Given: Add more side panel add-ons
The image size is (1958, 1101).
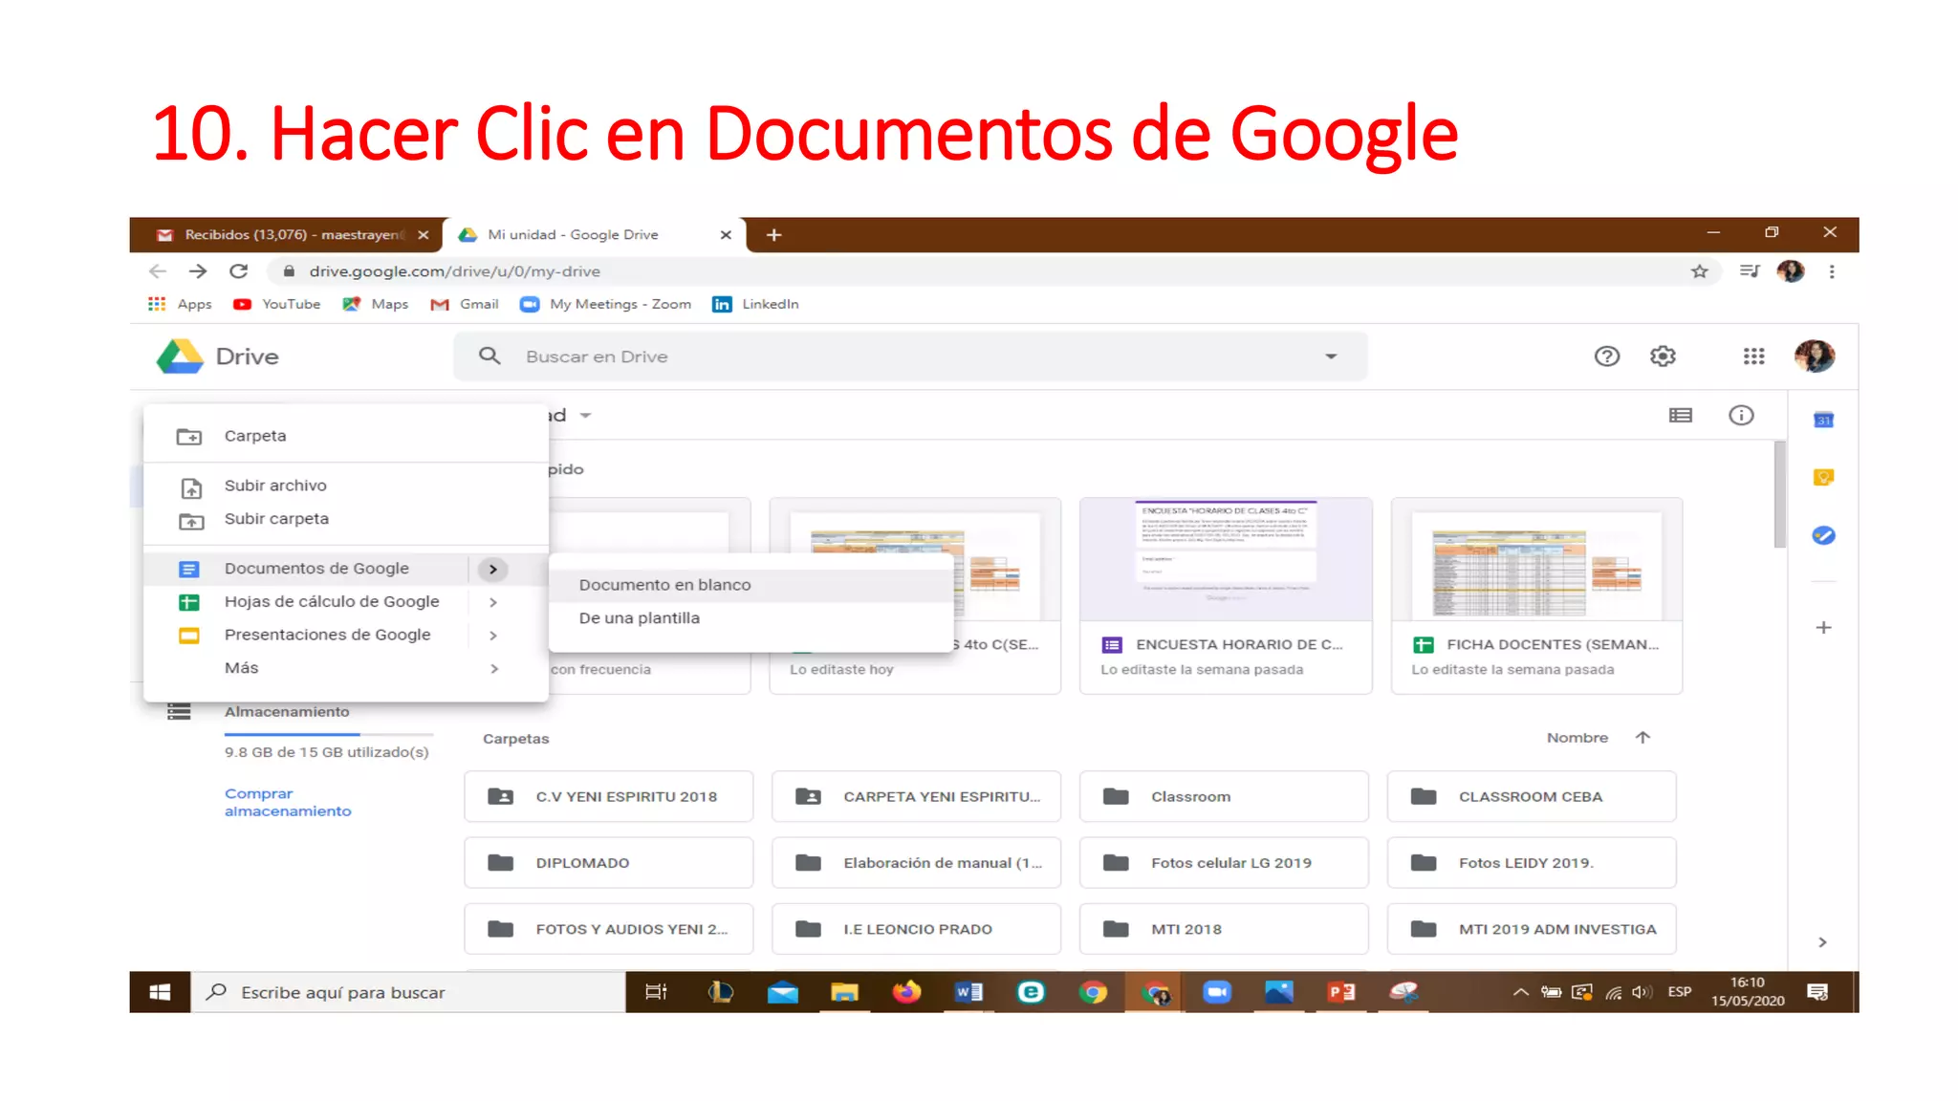Looking at the screenshot, I should [1823, 628].
